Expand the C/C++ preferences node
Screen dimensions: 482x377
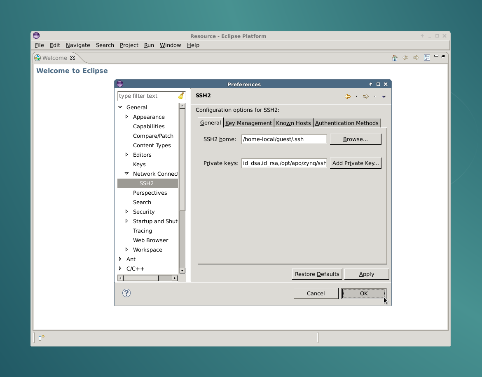[x=120, y=269]
